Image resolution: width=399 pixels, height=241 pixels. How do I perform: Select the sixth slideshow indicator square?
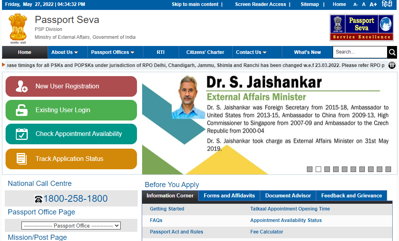point(353,169)
